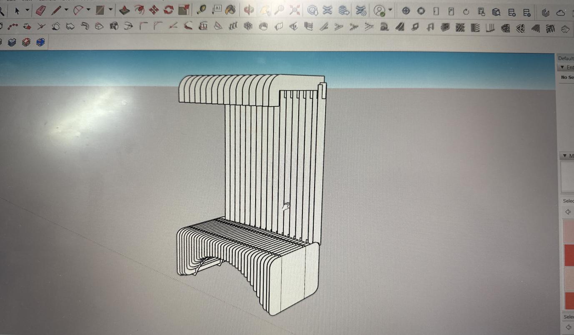The height and width of the screenshot is (335, 574).
Task: Click the box with magnifier icon
Action: [x=496, y=12]
